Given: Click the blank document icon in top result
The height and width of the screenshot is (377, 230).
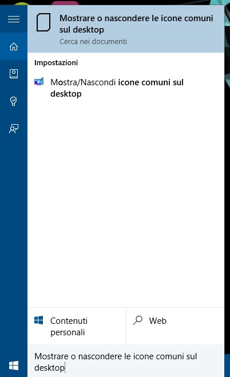Looking at the screenshot, I should pos(43,22).
